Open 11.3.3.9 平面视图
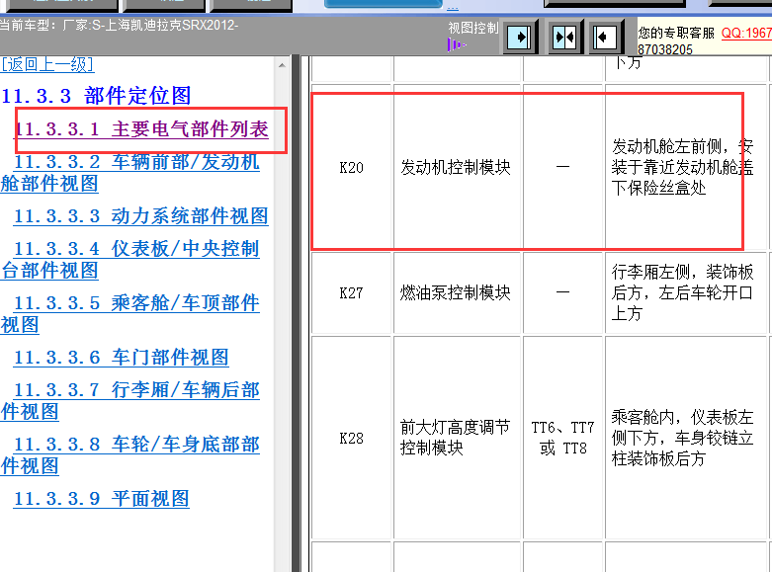 click(x=102, y=499)
